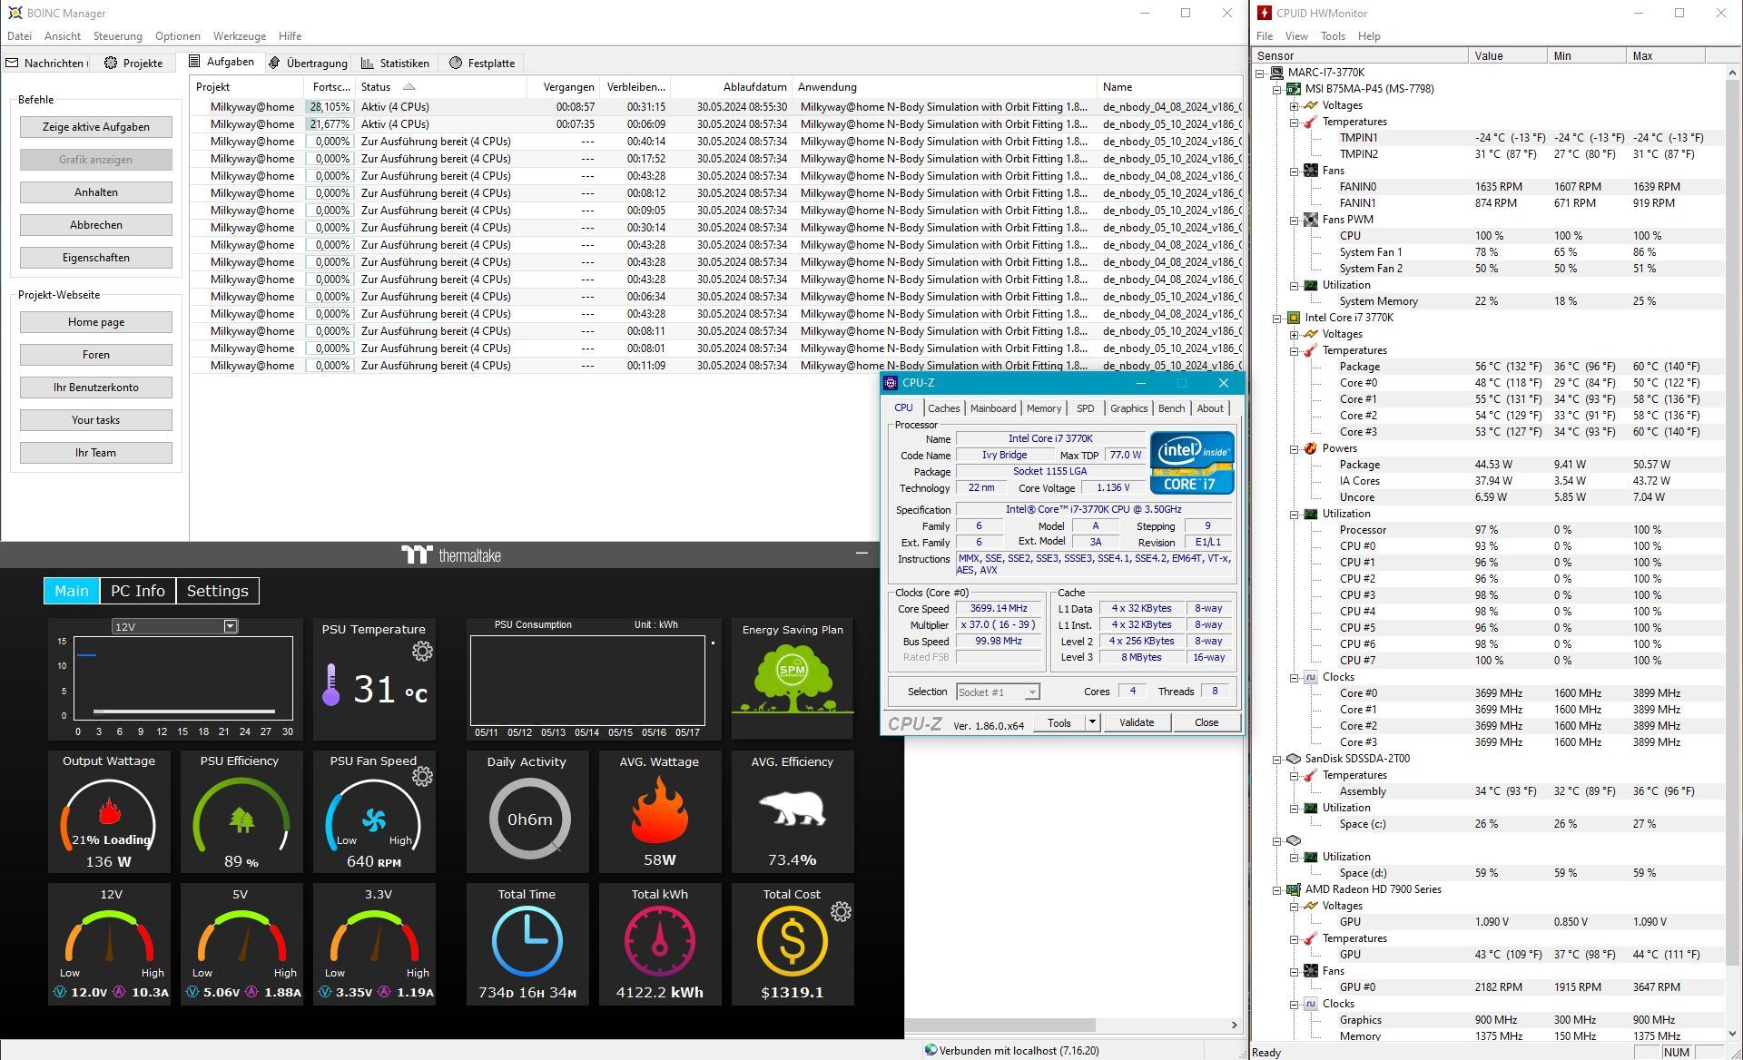Click the Anhalten button

pos(96,192)
